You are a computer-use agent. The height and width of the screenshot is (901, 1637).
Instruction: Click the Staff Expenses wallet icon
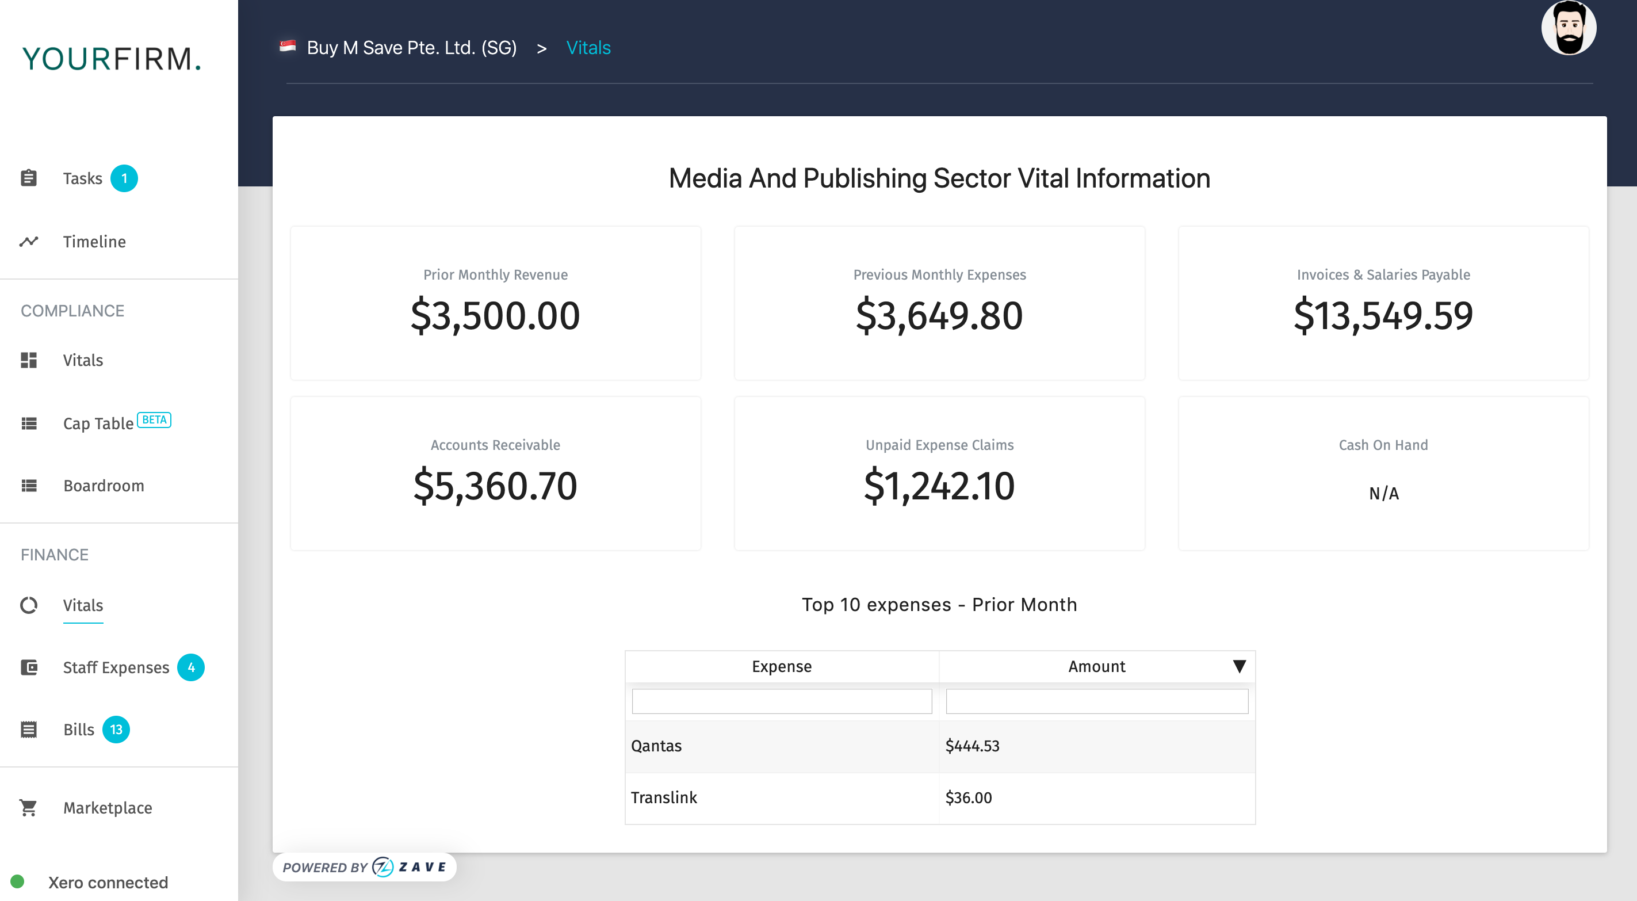pyautogui.click(x=29, y=667)
